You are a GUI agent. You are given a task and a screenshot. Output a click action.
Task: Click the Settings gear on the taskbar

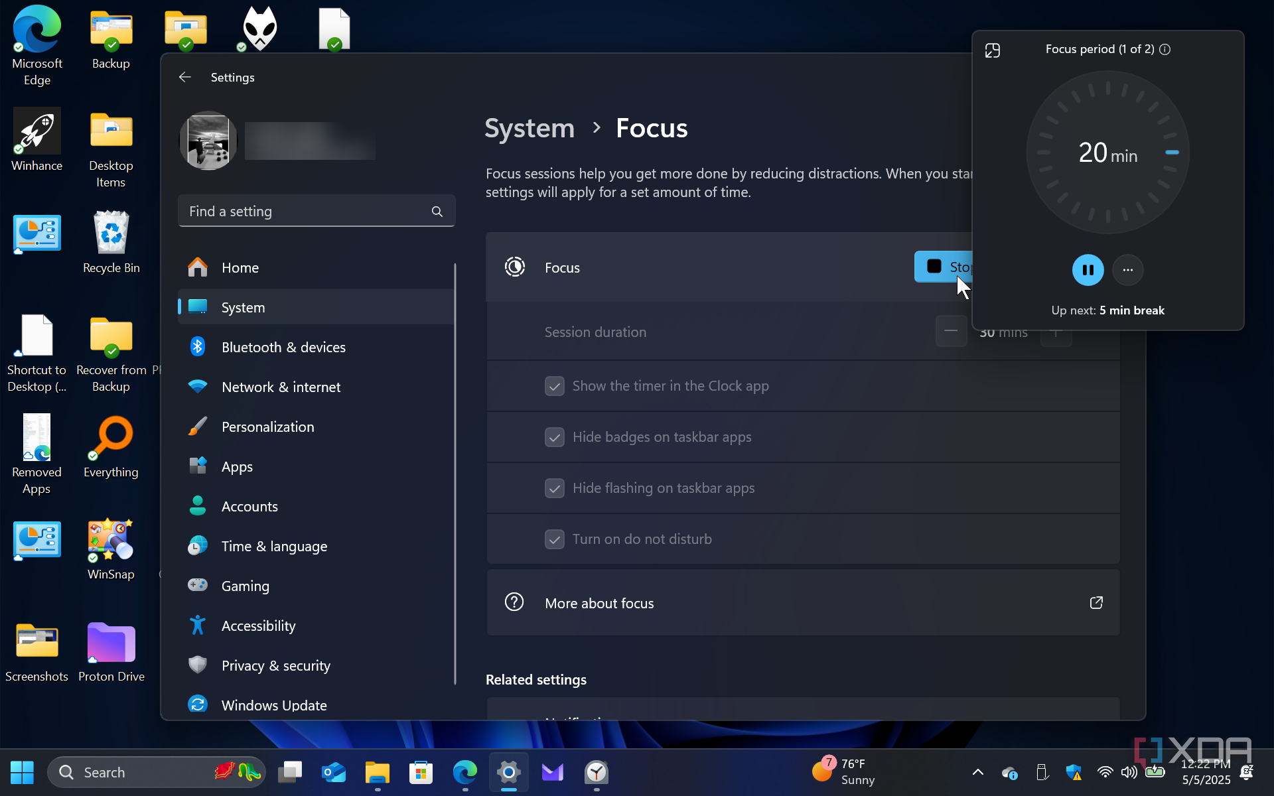pos(509,773)
